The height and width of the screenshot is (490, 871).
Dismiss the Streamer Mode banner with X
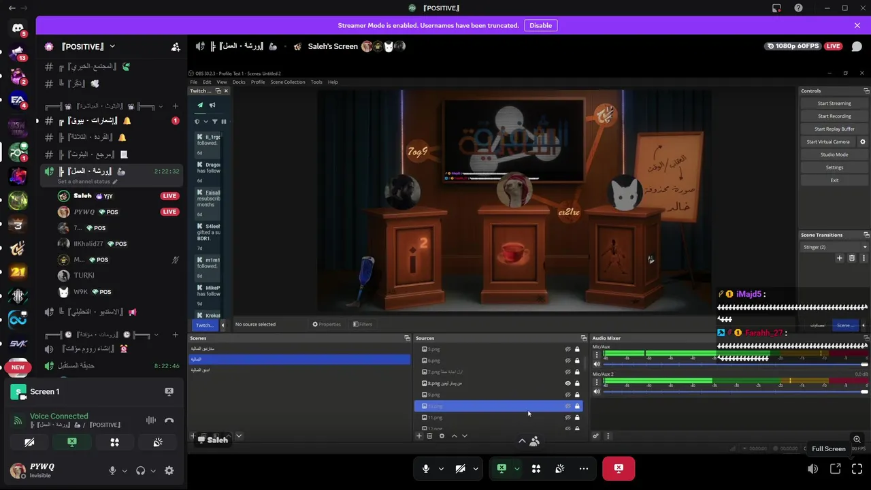pyautogui.click(x=857, y=25)
